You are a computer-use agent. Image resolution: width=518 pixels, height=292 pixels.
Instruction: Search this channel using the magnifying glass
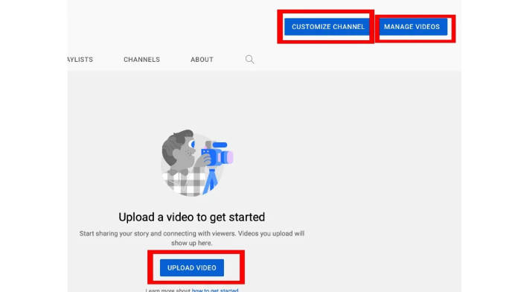(x=250, y=60)
